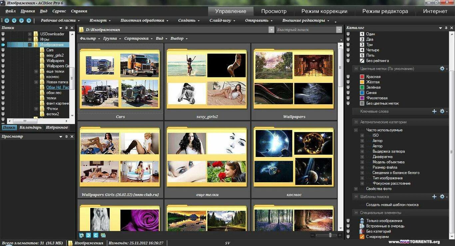Open the Слайд-шоу toolbar menu
The height and width of the screenshot is (246, 455).
click(223, 20)
